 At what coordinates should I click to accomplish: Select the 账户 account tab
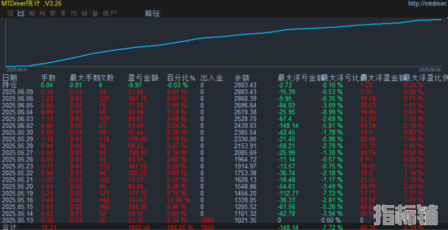[109, 13]
